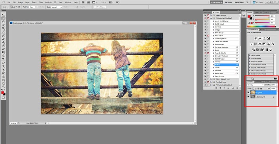Open the Layer menu
The image size is (279, 144).
coord(28,2)
